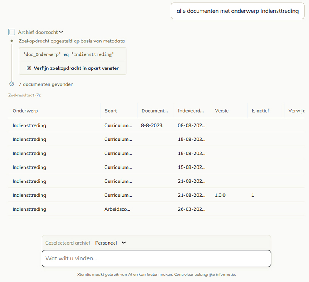Image resolution: width=309 pixels, height=282 pixels.
Task: Click the 26-03-202... indexed date cell
Action: (x=192, y=209)
